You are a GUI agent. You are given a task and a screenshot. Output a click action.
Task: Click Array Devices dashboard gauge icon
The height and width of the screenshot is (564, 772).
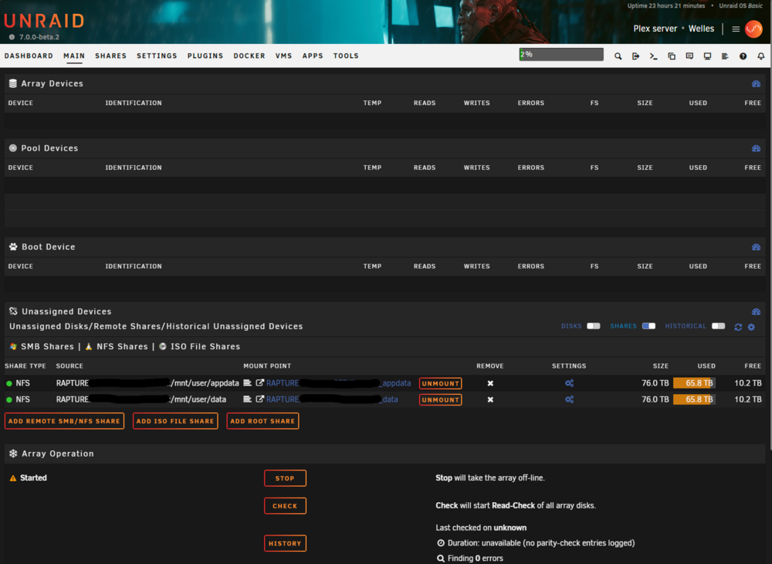pos(757,83)
